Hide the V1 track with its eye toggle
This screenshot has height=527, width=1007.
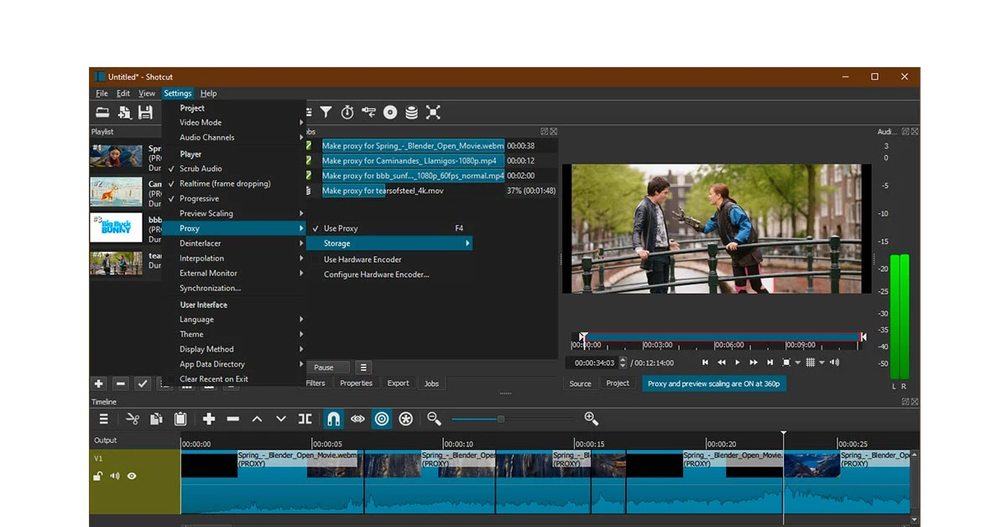point(131,476)
